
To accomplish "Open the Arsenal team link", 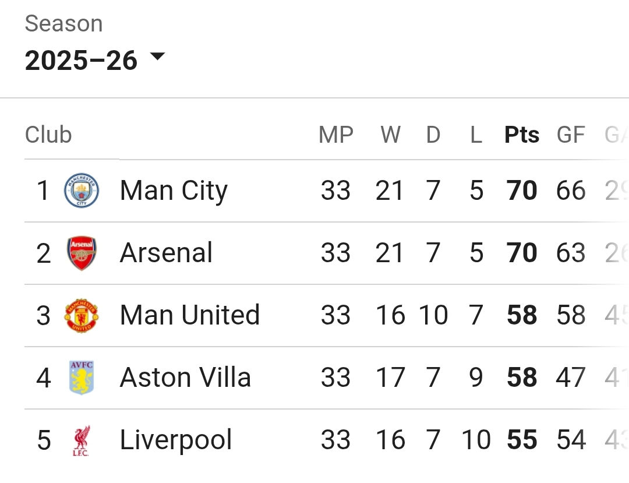I will click(166, 253).
